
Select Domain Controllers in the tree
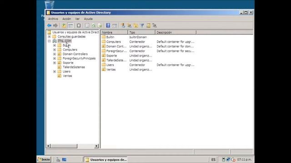(x=75, y=54)
